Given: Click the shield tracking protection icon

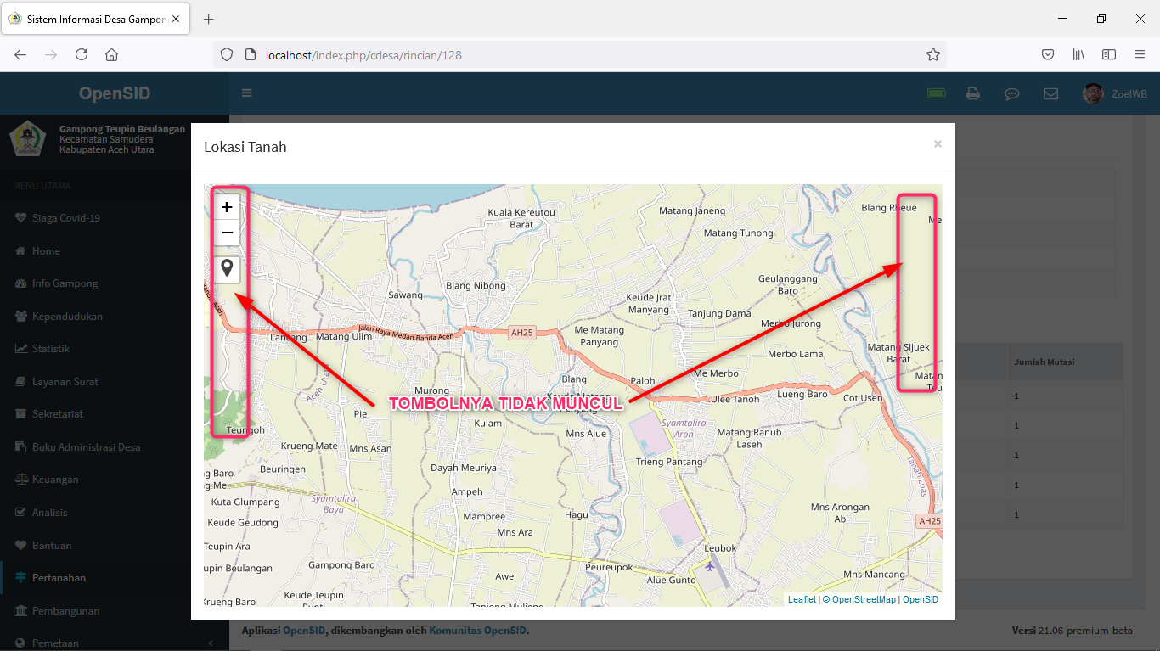Looking at the screenshot, I should pyautogui.click(x=226, y=55).
